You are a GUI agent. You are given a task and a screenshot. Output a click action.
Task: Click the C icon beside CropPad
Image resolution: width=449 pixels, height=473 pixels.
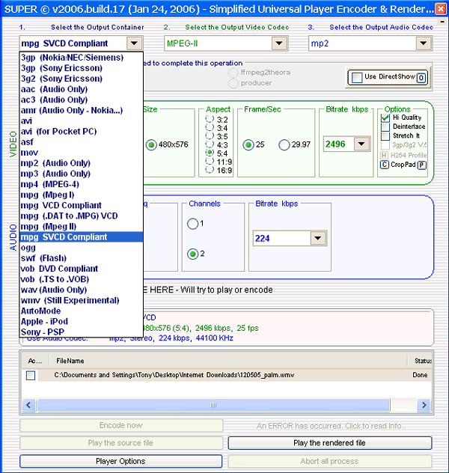384,165
